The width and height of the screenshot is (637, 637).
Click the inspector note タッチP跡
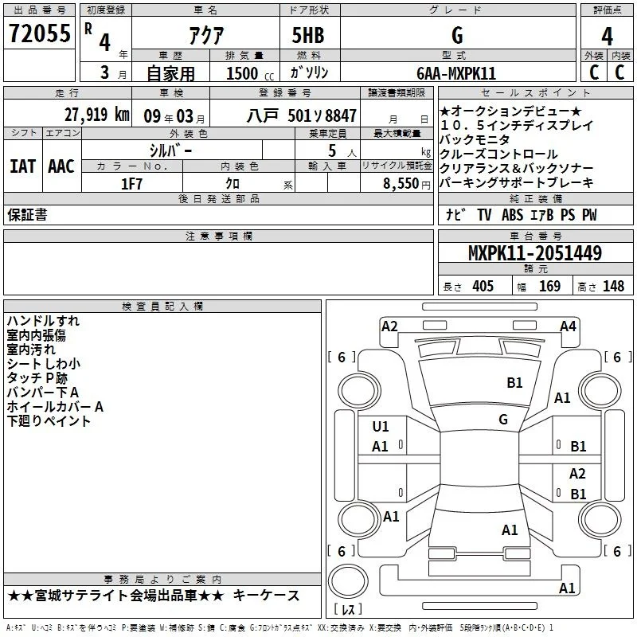[x=37, y=377]
